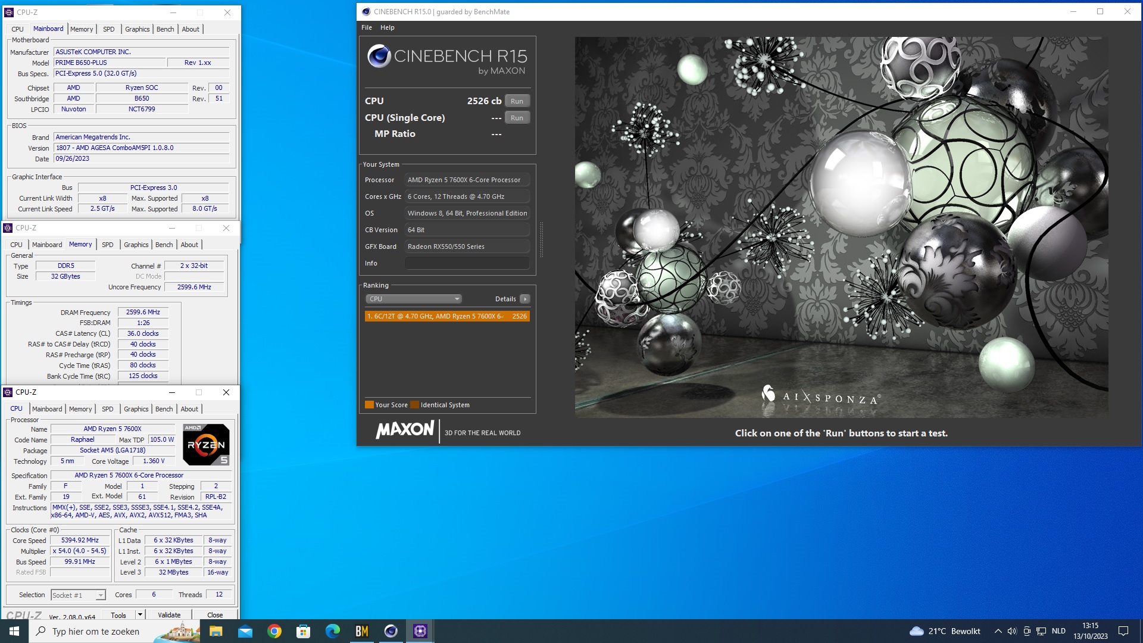Image resolution: width=1143 pixels, height=643 pixels.
Task: Click the PCI-Express 5.0 bus specs field
Action: tap(141, 73)
